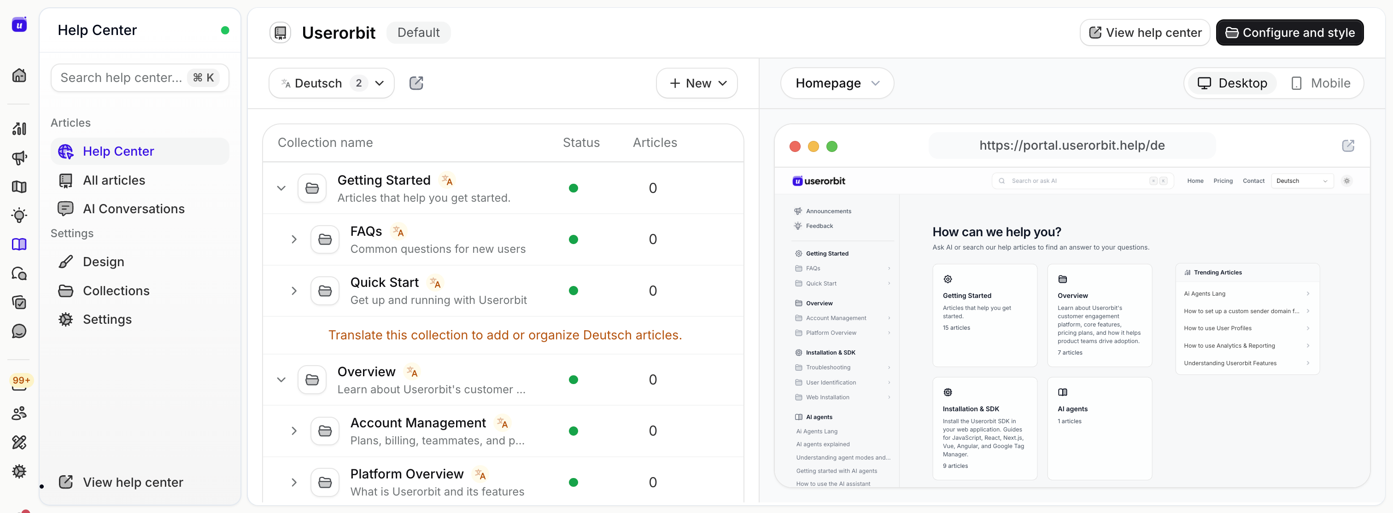The height and width of the screenshot is (513, 1393).
Task: Click the Getting Started collection folder icon
Action: click(x=312, y=188)
